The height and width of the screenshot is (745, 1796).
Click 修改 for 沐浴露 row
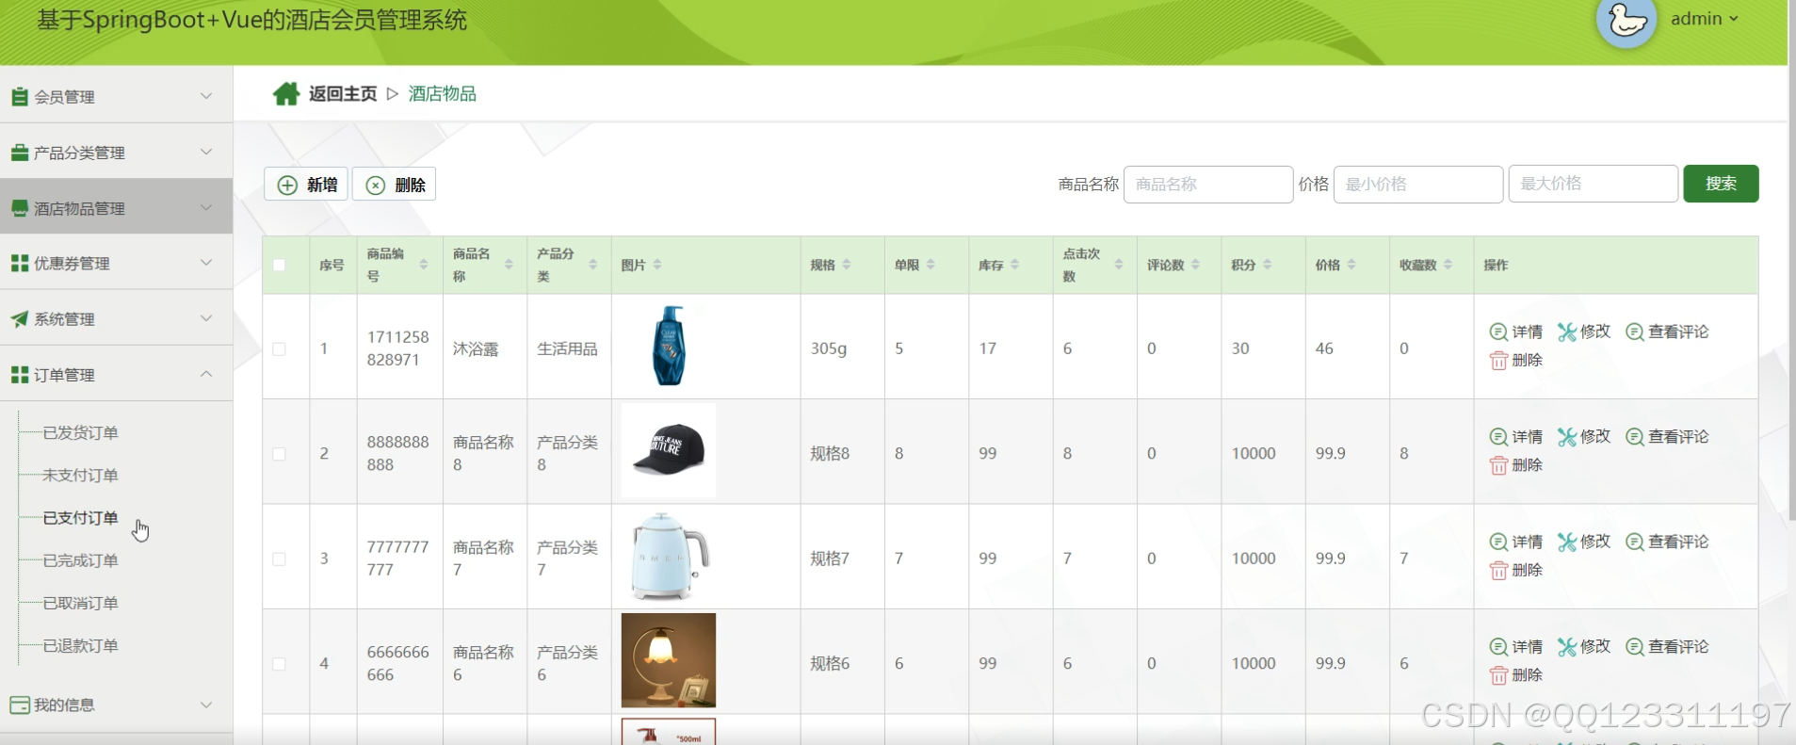point(1584,332)
